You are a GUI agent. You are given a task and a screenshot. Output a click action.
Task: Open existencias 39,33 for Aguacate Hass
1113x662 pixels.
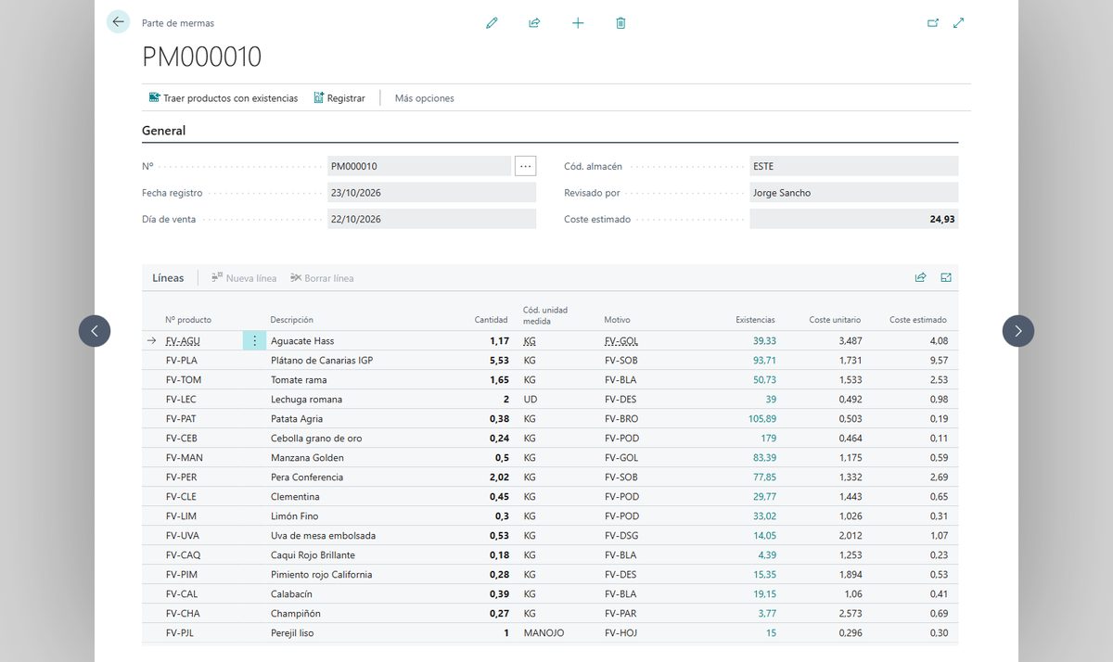tap(764, 341)
